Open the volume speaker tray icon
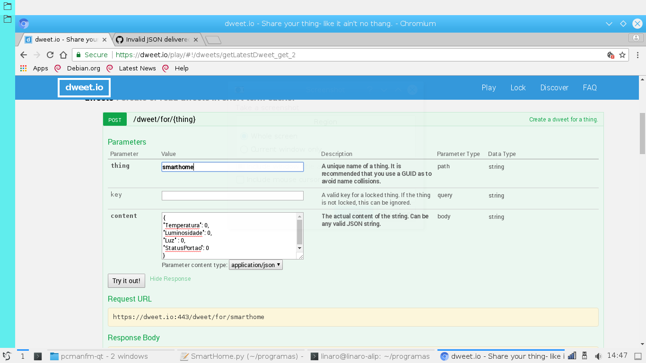Image resolution: width=646 pixels, height=363 pixels. pos(598,356)
